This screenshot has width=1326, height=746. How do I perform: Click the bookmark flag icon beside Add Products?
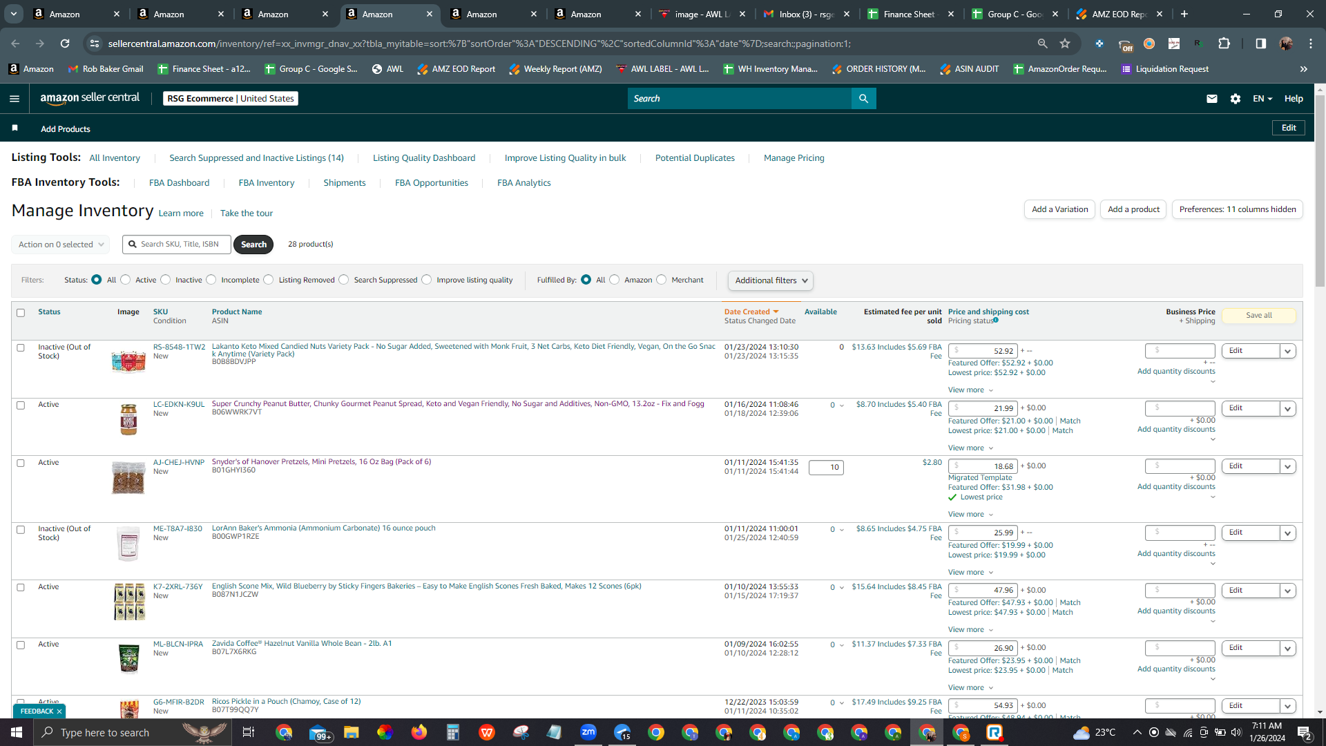click(15, 128)
